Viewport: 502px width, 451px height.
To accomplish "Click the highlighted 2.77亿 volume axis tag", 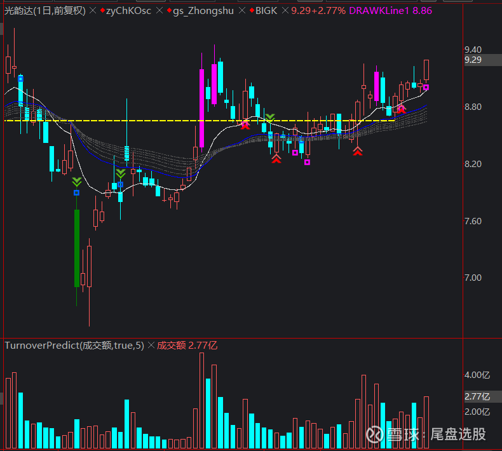I will click(482, 397).
